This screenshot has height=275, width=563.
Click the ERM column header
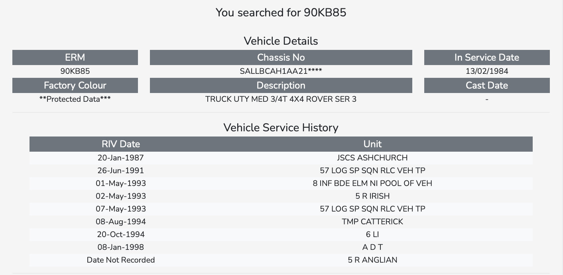[x=75, y=57]
